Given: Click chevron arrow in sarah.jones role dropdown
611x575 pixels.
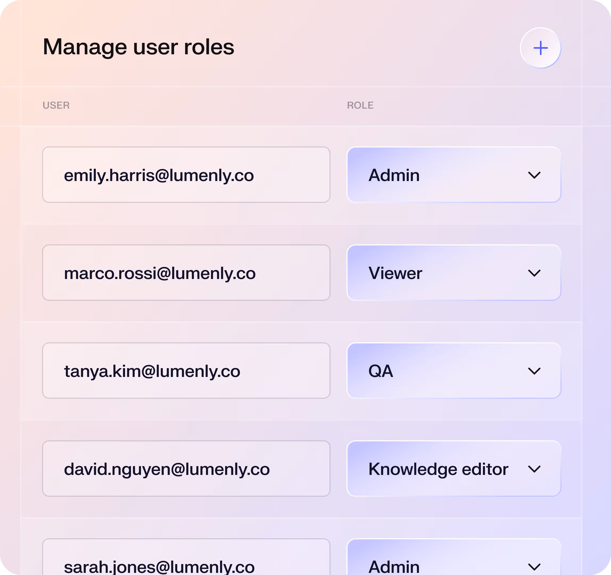Looking at the screenshot, I should point(534,567).
